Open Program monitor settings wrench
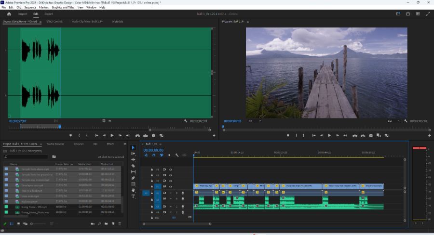The height and width of the screenshot is (235, 434). [x=406, y=121]
